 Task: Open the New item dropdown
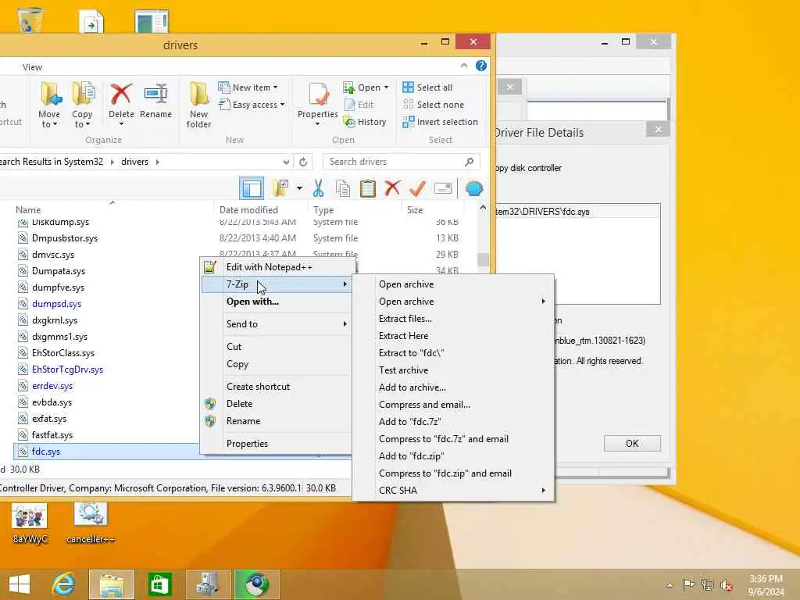248,87
